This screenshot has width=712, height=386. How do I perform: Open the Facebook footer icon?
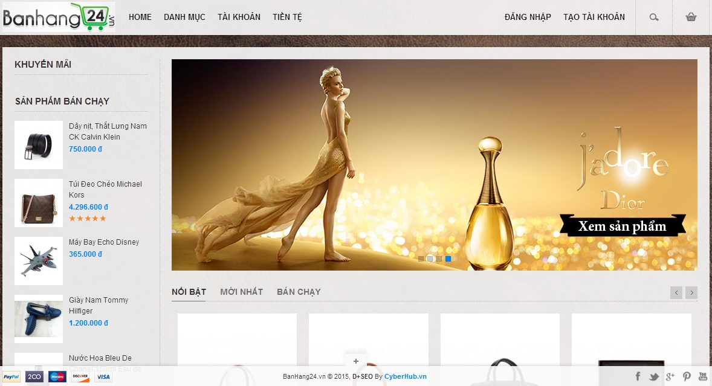coord(638,376)
